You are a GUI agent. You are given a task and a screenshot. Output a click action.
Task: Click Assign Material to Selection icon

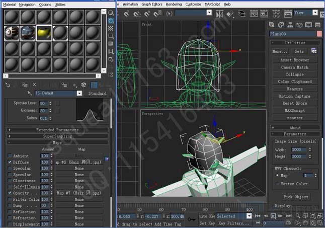(x=25, y=85)
